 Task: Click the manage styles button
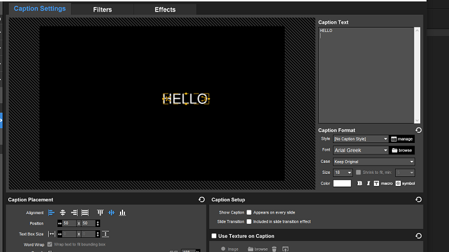pos(402,139)
